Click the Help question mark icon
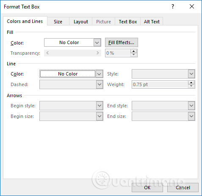Viewport: 202px width, 196px height. click(173, 6)
